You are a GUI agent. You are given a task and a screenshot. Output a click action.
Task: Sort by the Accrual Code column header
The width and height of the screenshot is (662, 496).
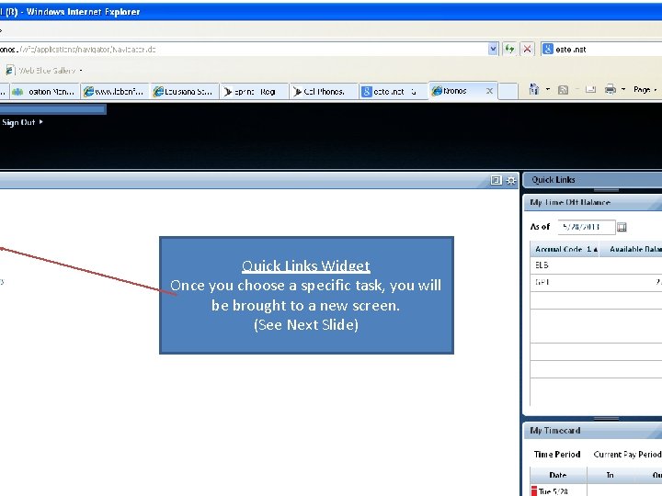[565, 249]
